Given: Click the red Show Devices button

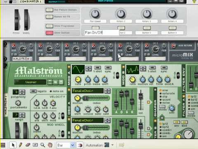Looking at the screenshot, I should (x=49, y=33).
